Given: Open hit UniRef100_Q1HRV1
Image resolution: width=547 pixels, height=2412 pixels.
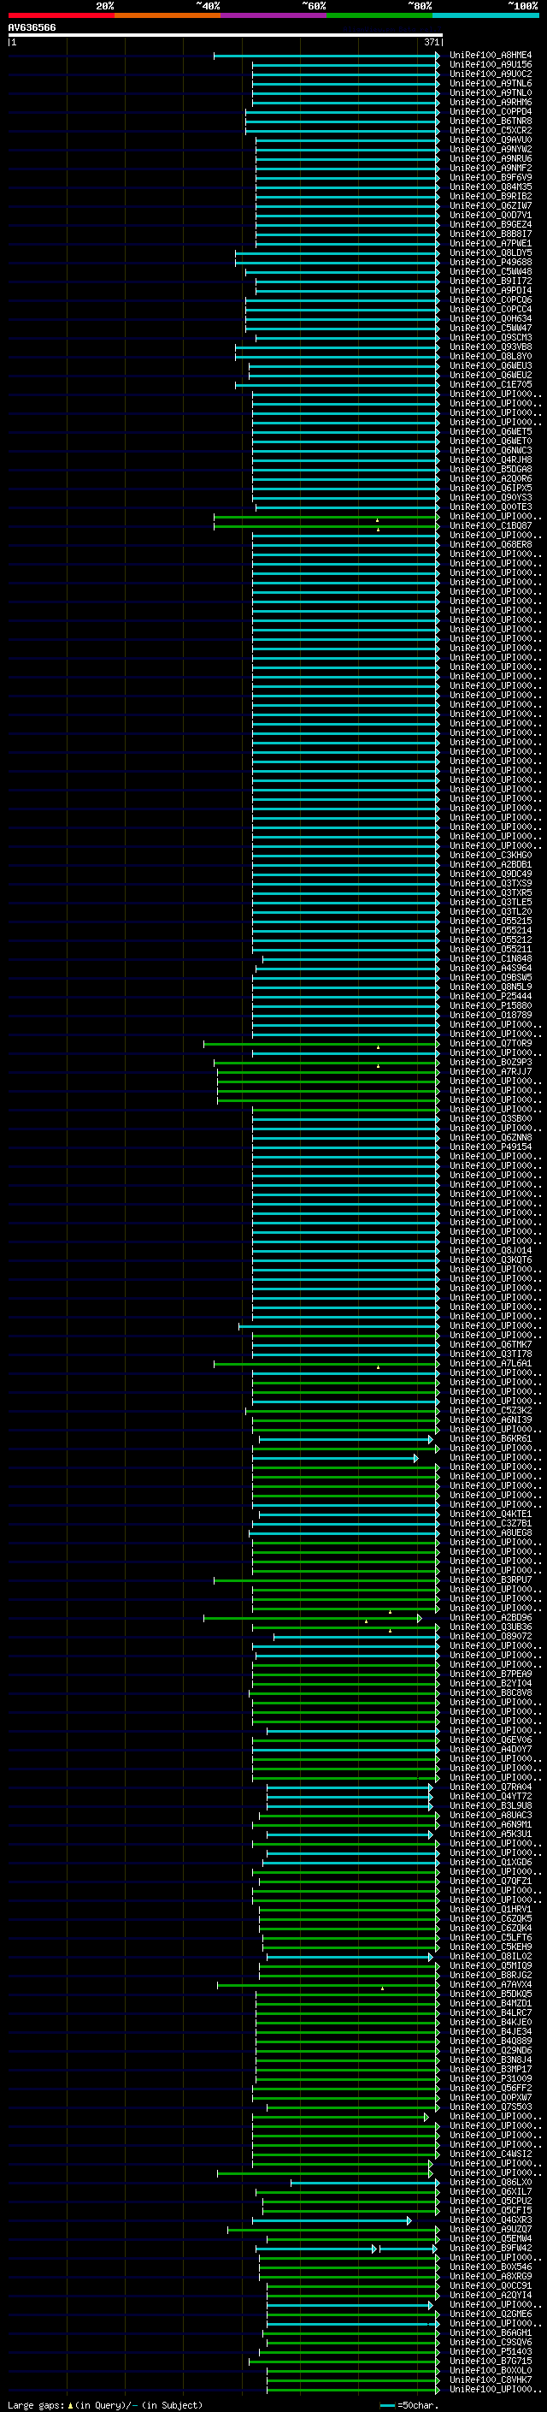Looking at the screenshot, I should pyautogui.click(x=491, y=1908).
